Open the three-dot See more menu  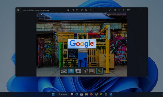tap(95, 10)
